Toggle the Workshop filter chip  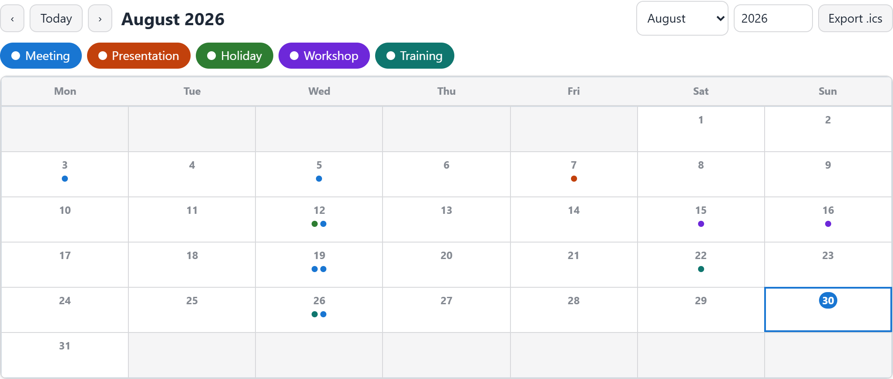(324, 56)
